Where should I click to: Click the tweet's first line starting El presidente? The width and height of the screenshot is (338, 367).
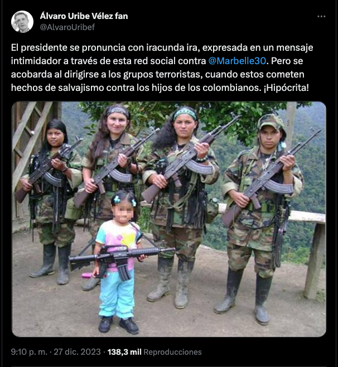pyautogui.click(x=162, y=47)
